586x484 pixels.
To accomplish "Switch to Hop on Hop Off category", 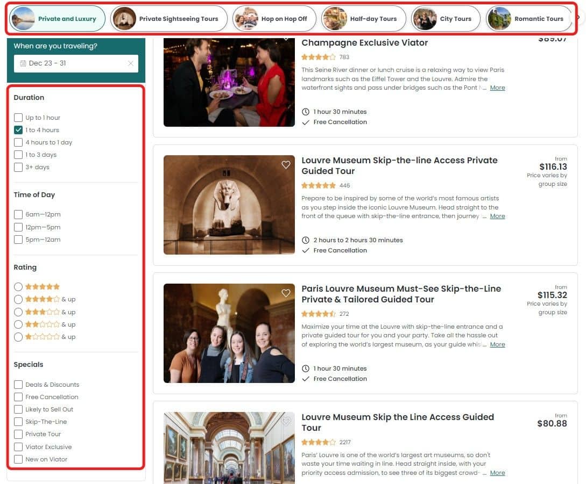I will 274,19.
